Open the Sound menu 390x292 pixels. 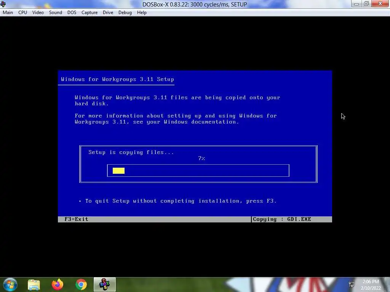click(56, 13)
